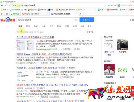This screenshot has width=134, height=102.
Task: Switch to the 文库 search tab
Action: (x=82, y=26)
